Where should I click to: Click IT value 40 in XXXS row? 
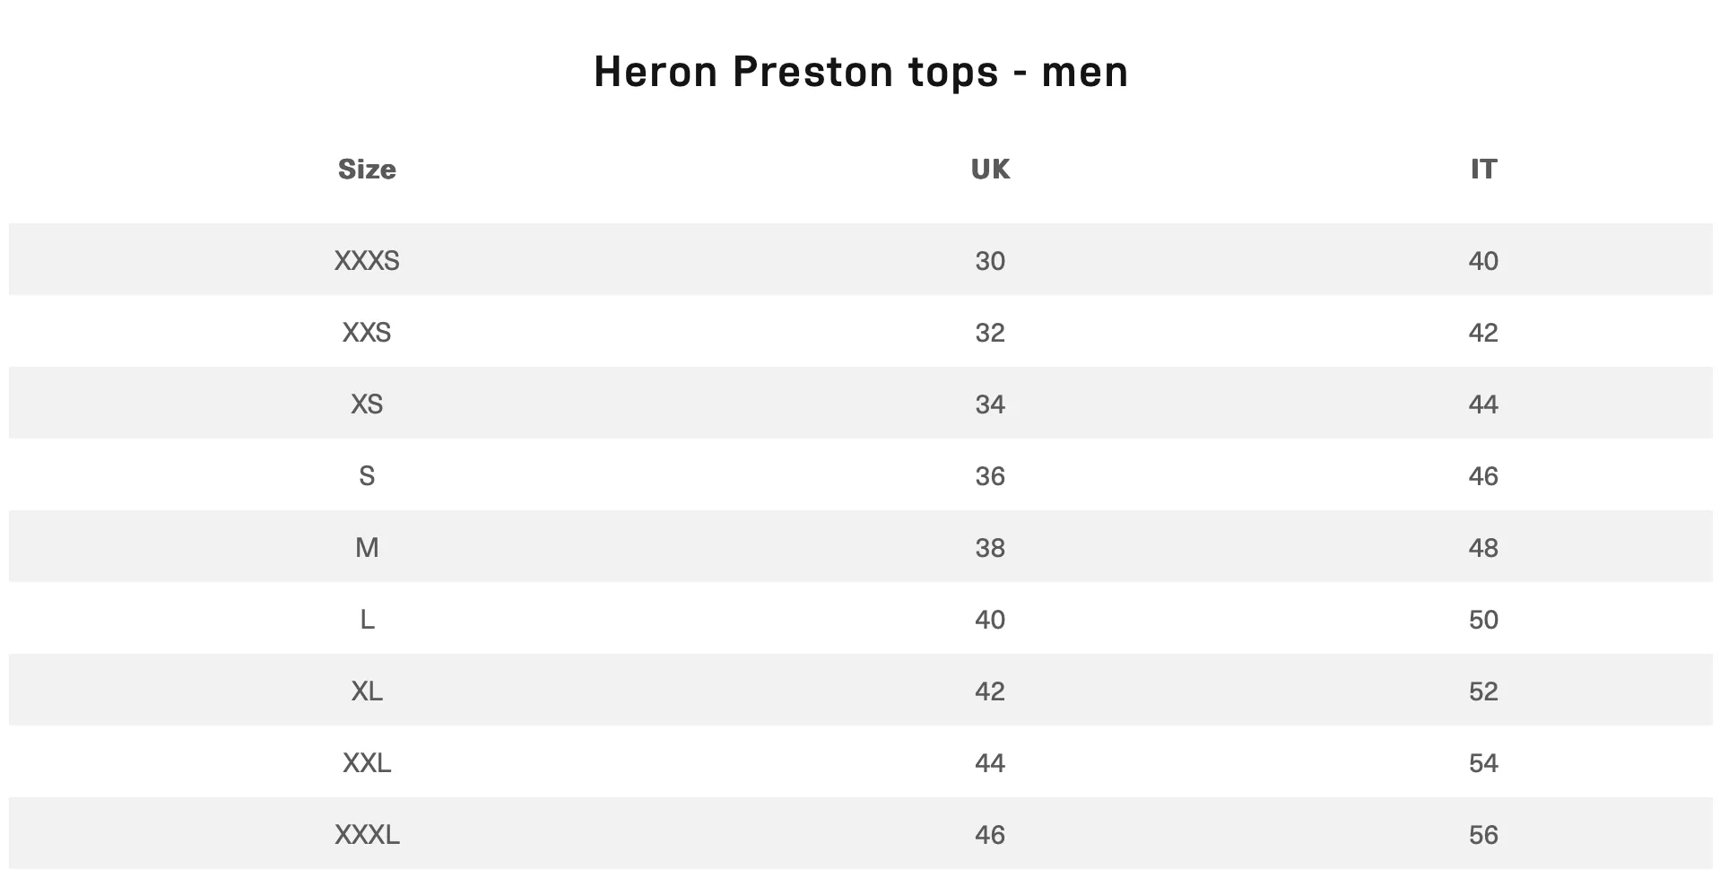point(1483,261)
